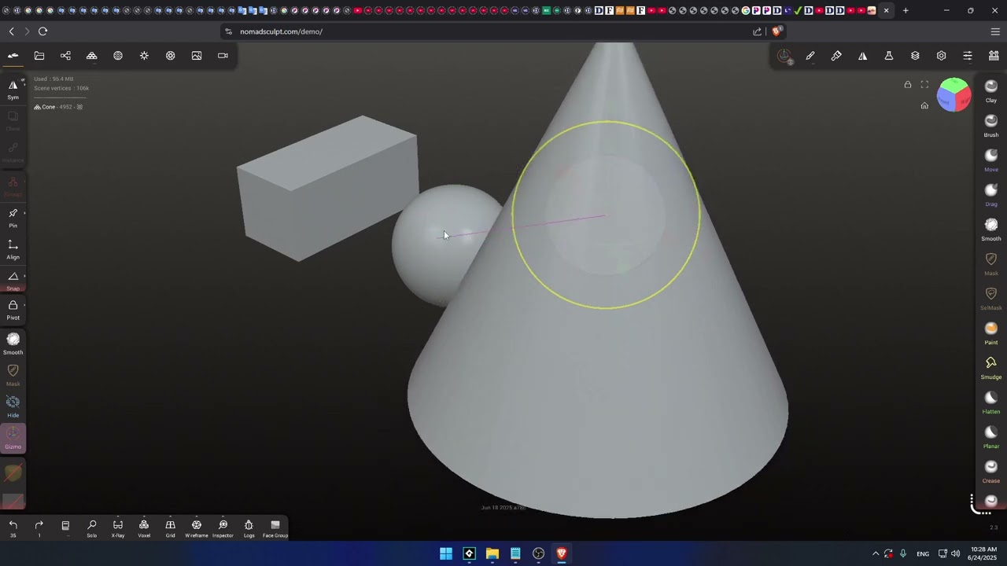Open the Material sphere menu

[118, 56]
